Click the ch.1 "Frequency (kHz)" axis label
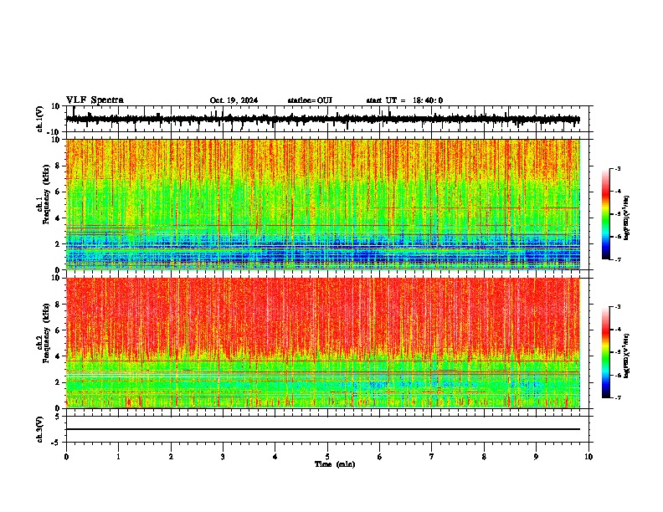Image resolution: width=663 pixels, height=512 pixels. coord(45,195)
